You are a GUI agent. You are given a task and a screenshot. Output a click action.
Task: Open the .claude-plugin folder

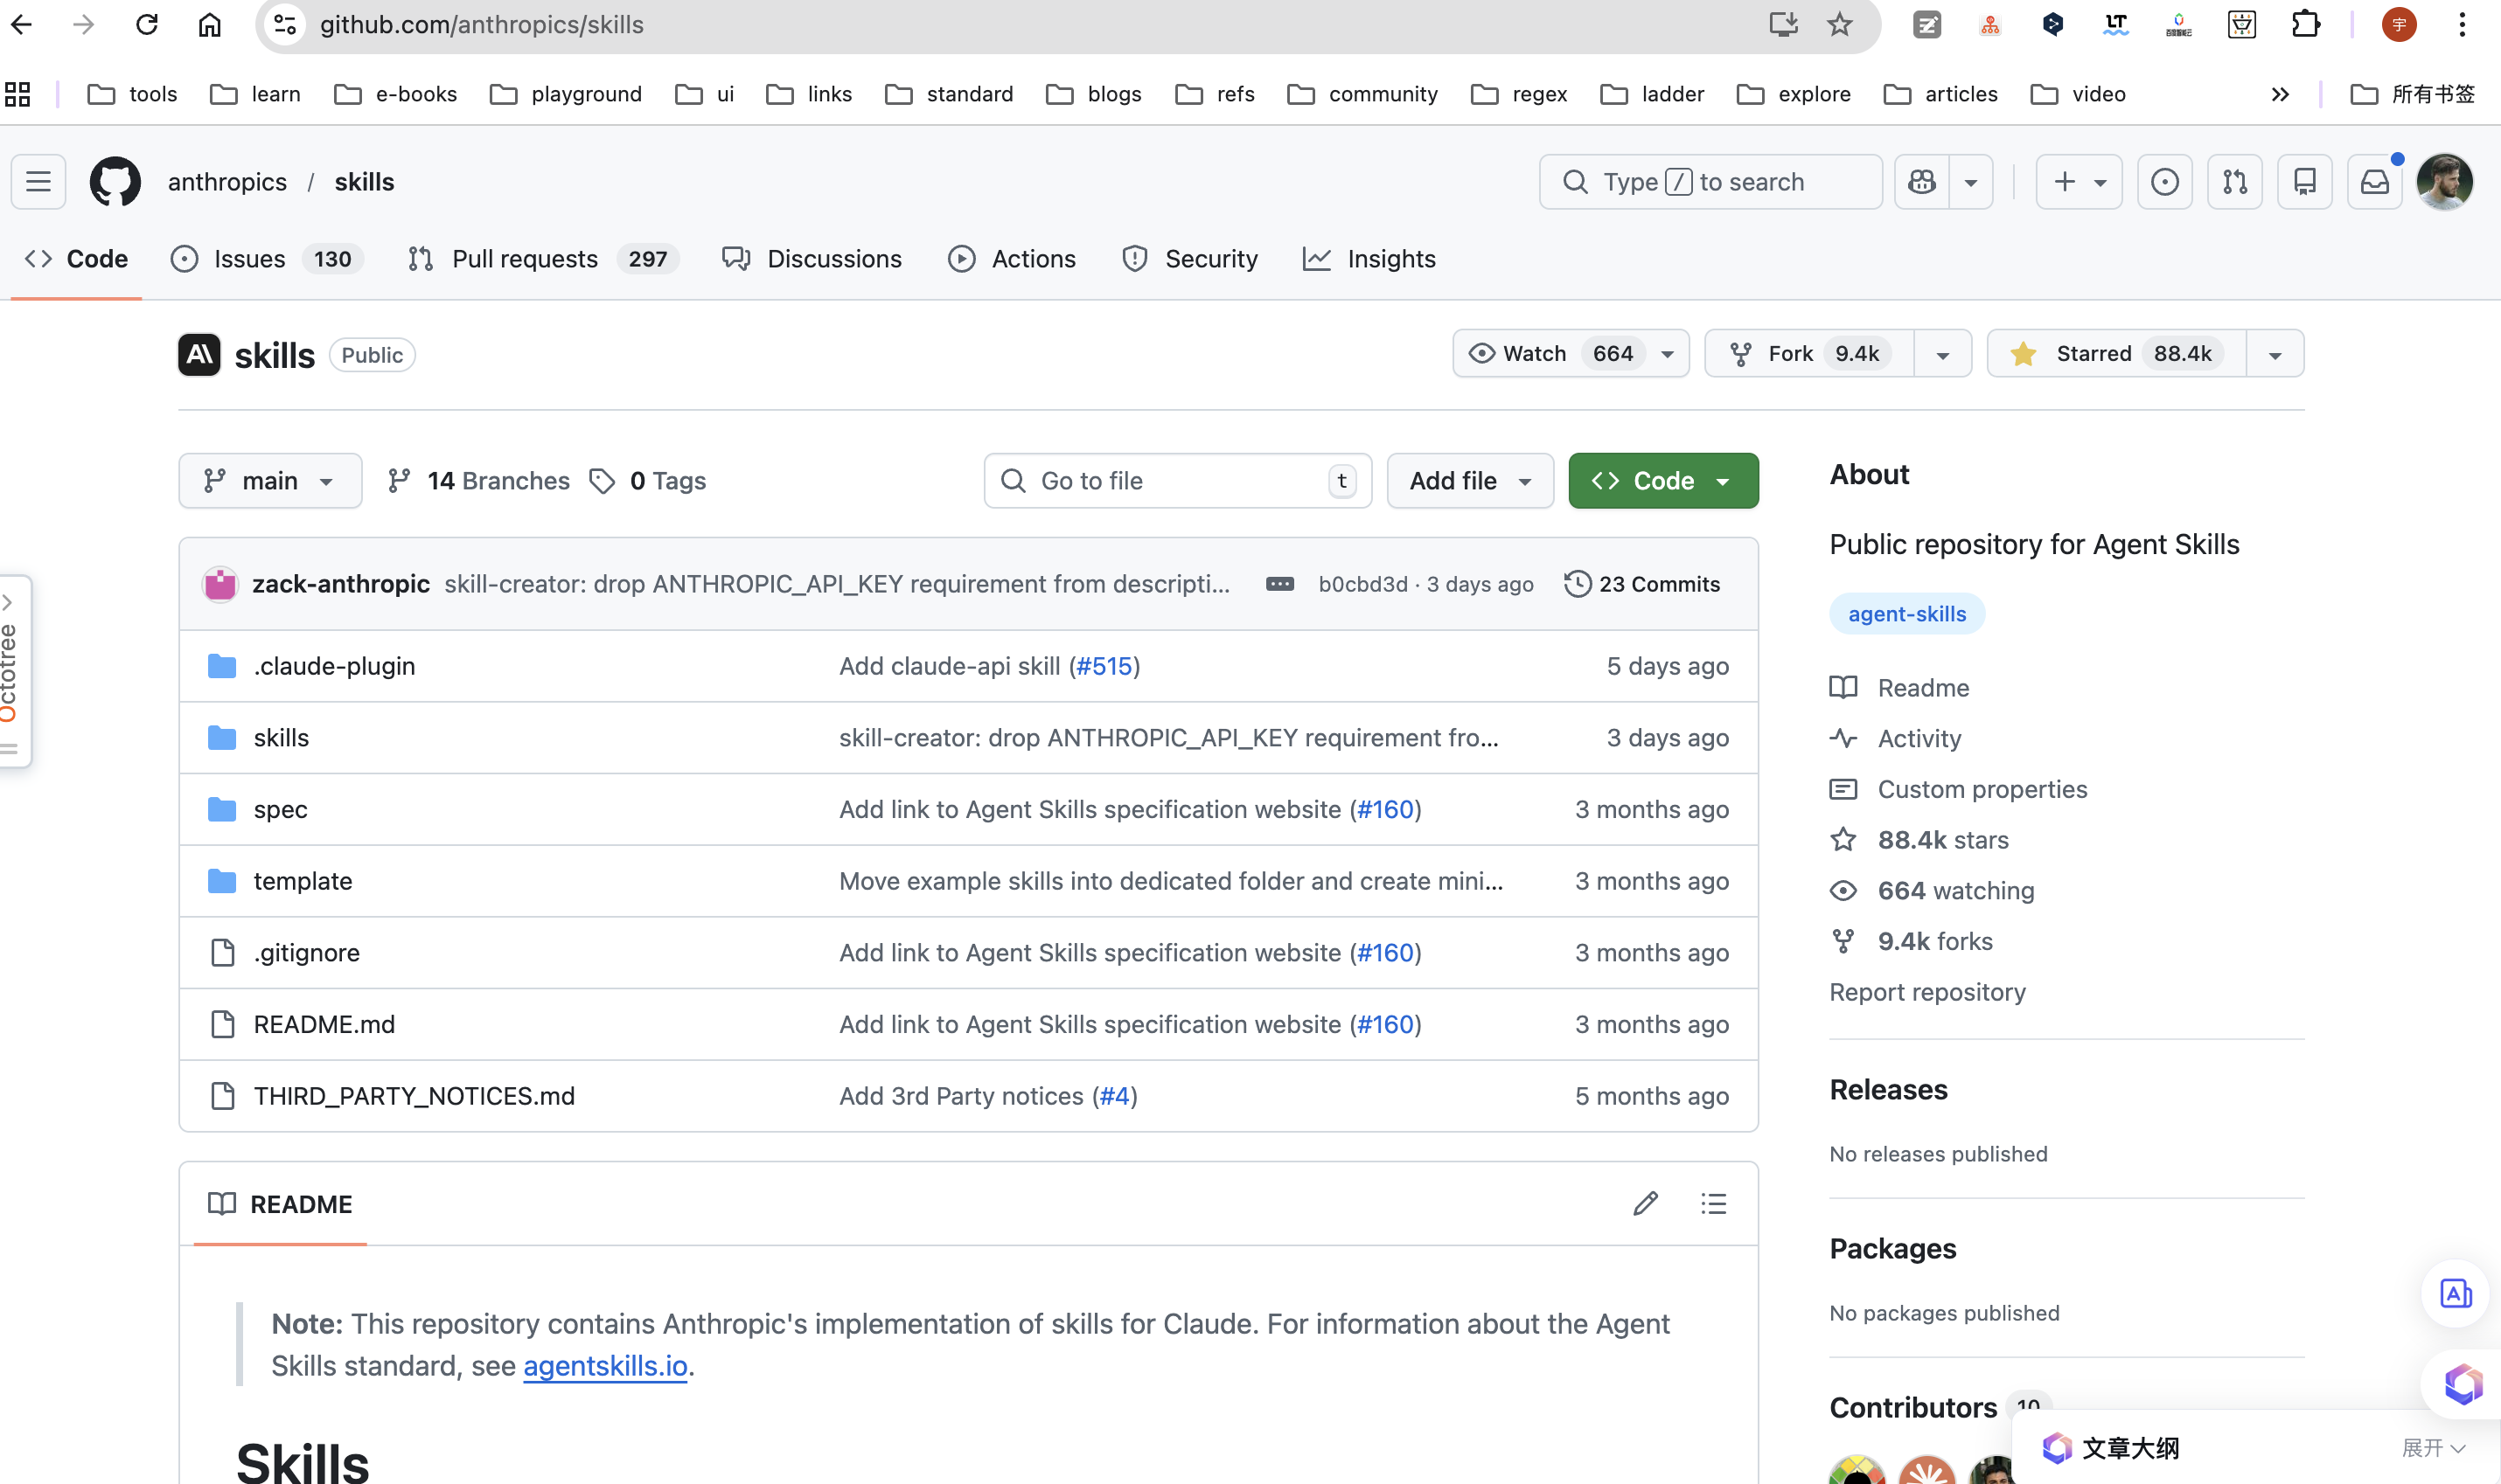[x=334, y=666]
